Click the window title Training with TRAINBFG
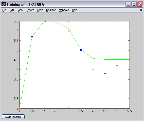144x121 pixels. click(25, 4)
